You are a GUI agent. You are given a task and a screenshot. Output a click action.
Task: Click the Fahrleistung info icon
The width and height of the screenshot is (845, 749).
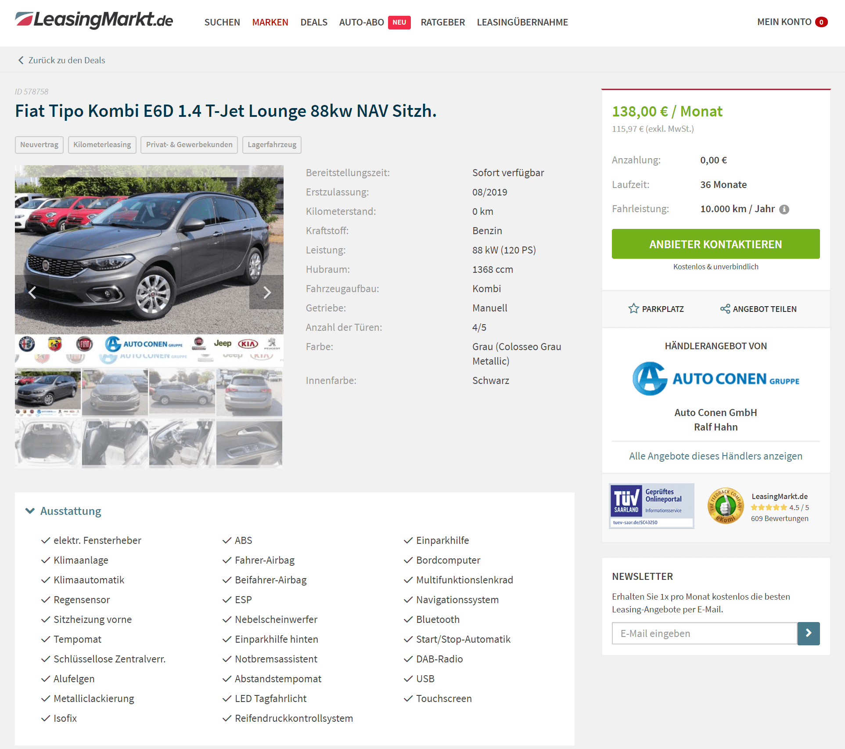pyautogui.click(x=784, y=210)
